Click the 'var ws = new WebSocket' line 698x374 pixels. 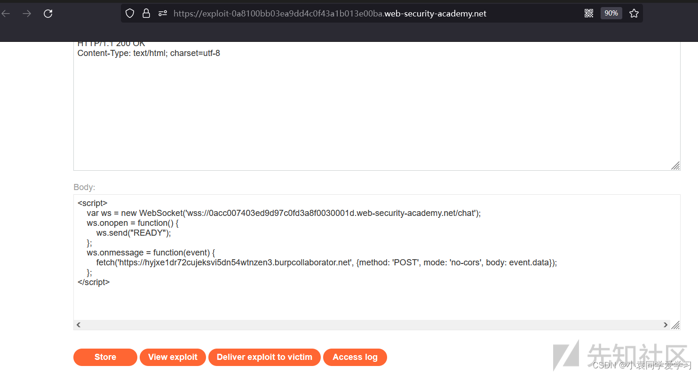284,213
